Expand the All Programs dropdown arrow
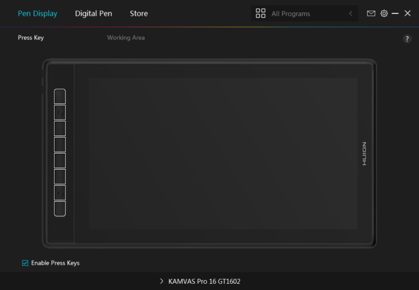This screenshot has height=290, width=419. (x=350, y=13)
